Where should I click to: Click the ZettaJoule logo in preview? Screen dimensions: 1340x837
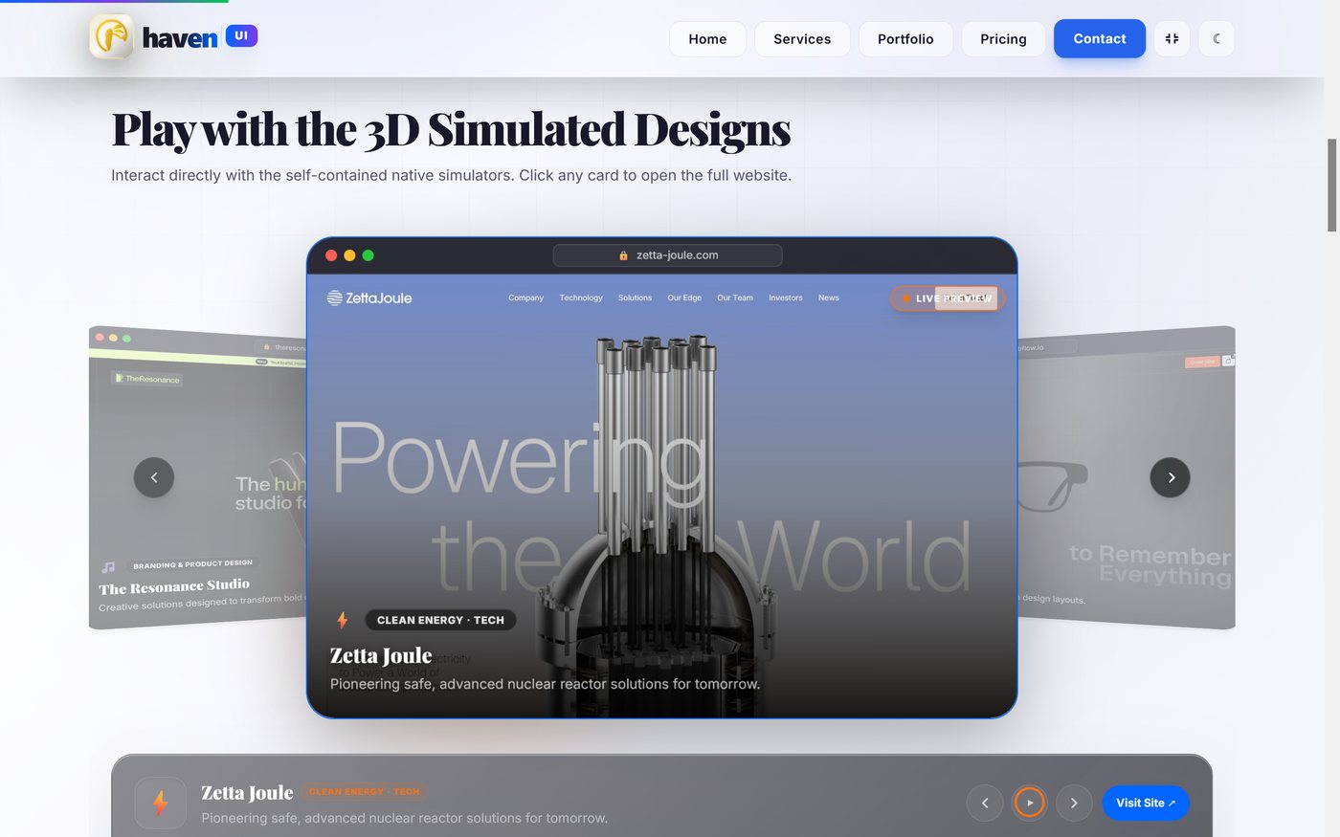369,297
